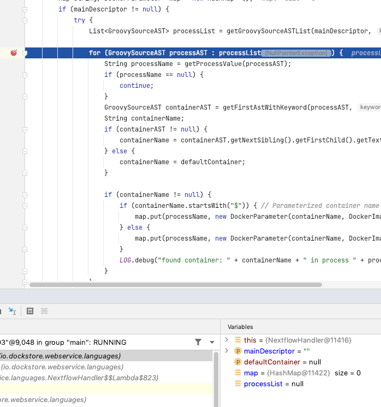Click the Run to Cursor toolbar icon
The image size is (381, 407).
point(12,310)
